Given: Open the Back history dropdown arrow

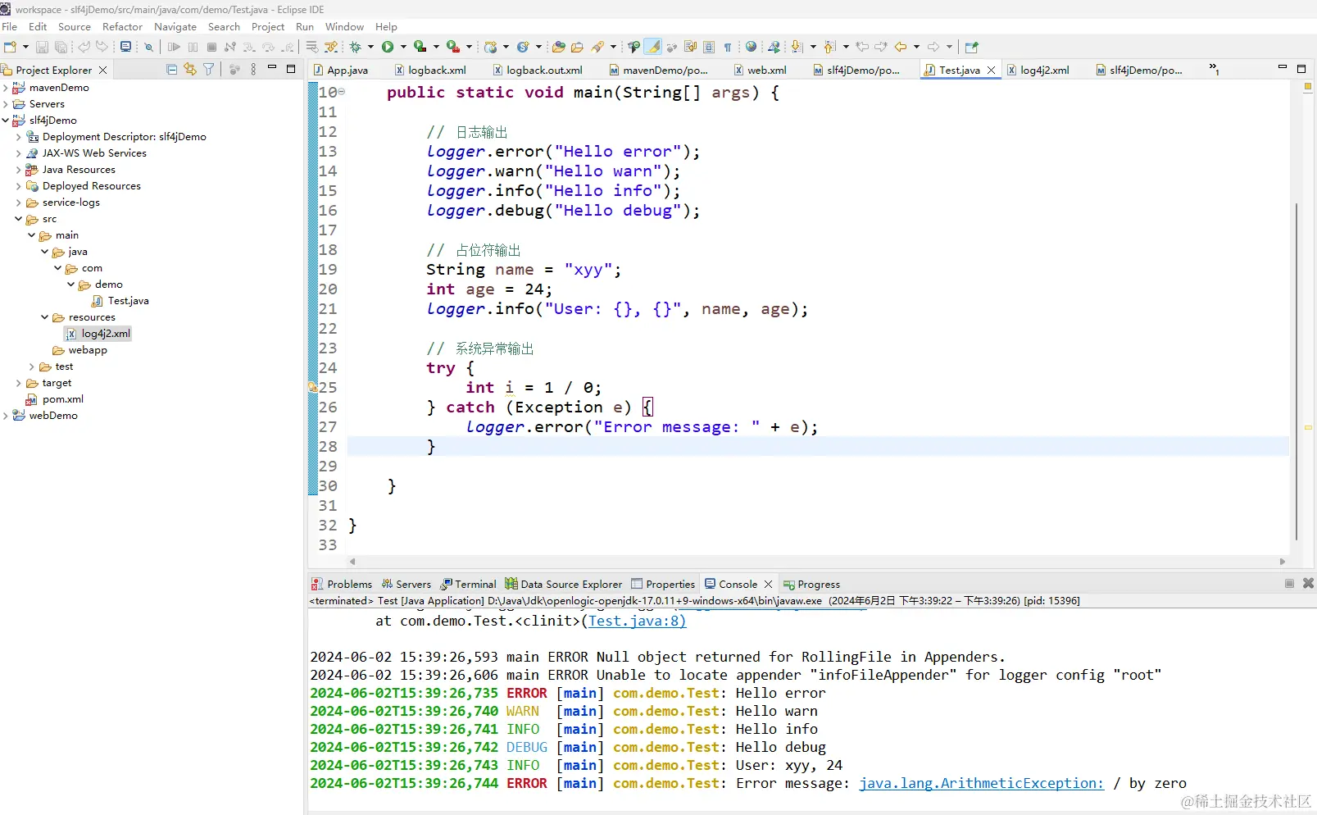Looking at the screenshot, I should coord(916,47).
